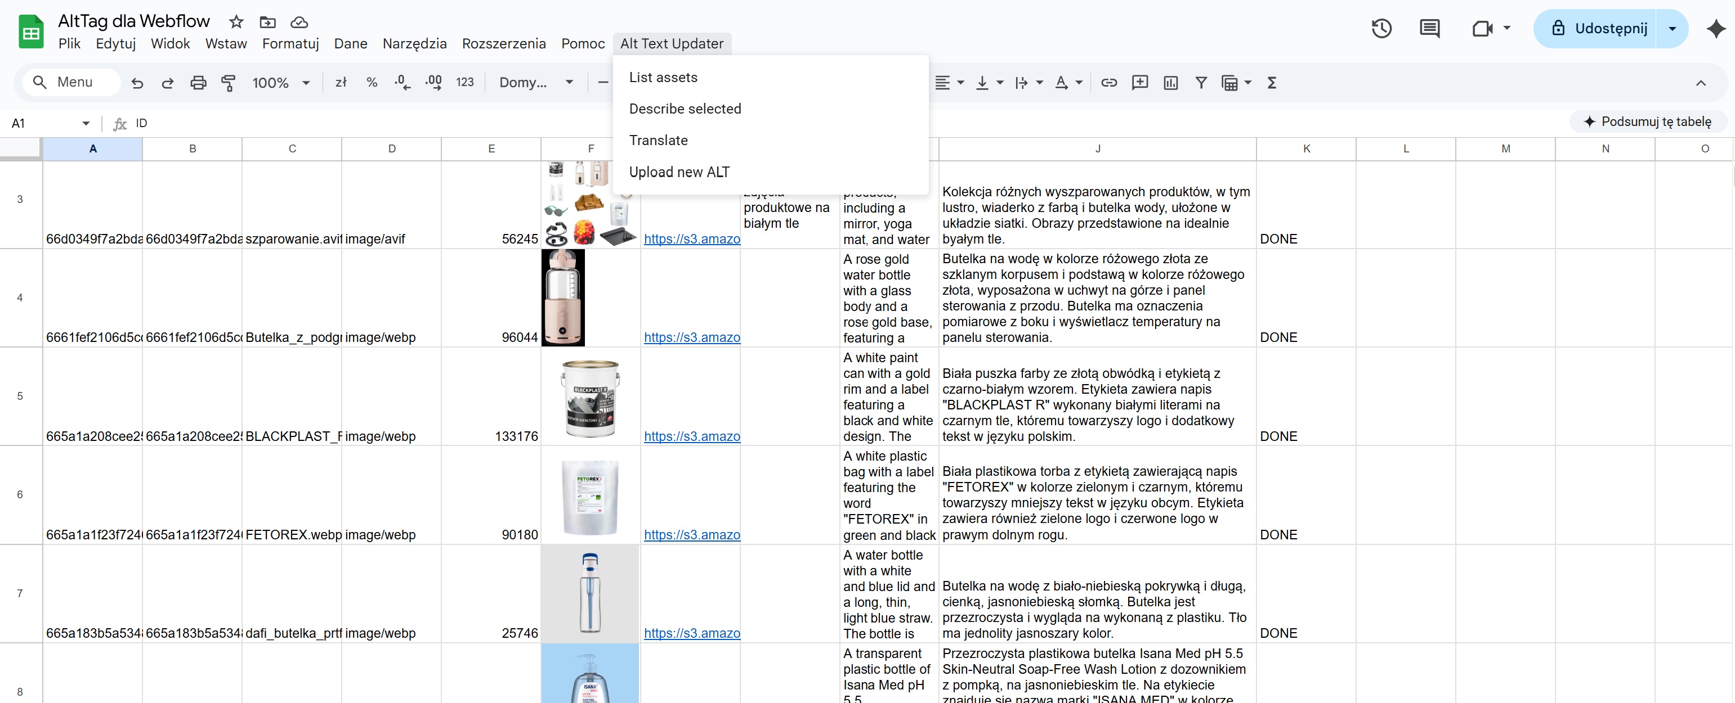Click the Insert chart icon
This screenshot has height=703, width=1735.
[x=1170, y=82]
